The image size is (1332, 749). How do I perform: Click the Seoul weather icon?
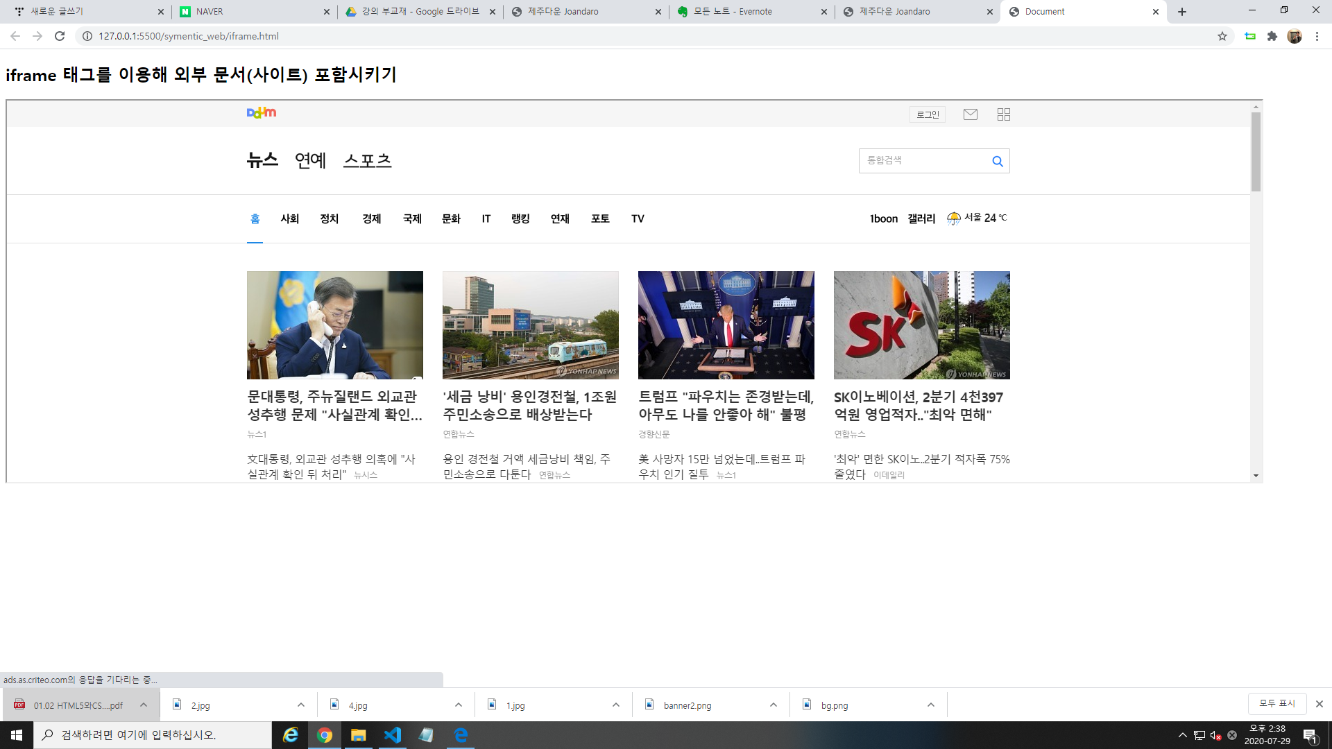pos(954,218)
